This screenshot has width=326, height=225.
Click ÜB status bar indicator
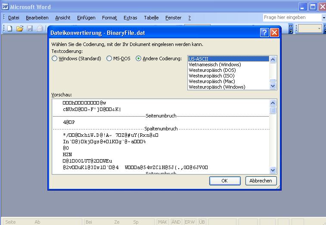tap(202, 222)
